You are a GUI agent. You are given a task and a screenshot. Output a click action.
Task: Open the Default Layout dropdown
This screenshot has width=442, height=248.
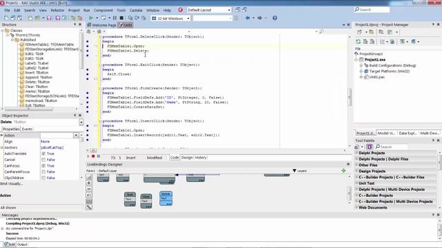pyautogui.click(x=229, y=10)
